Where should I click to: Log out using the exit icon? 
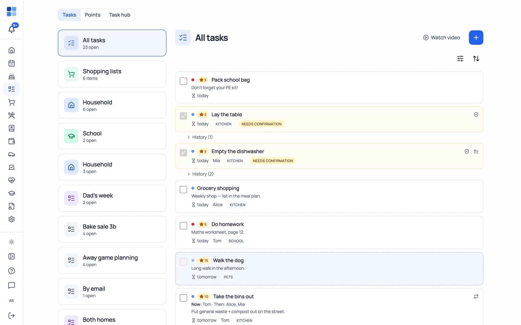11,315
